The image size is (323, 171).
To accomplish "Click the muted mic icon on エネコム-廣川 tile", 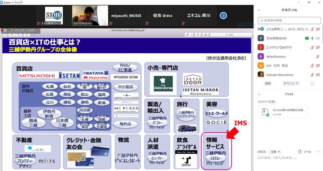I will tap(183, 23).
